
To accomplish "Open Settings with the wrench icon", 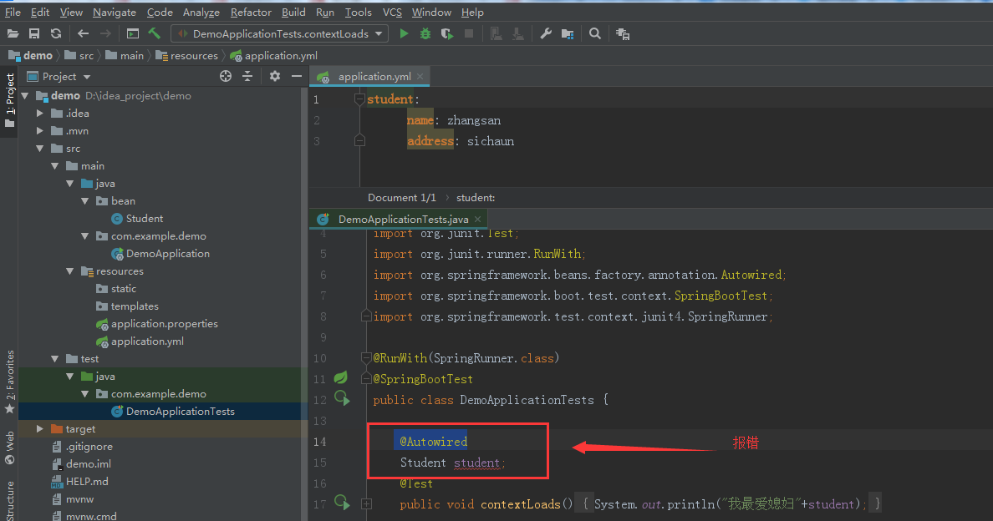I will tap(545, 34).
